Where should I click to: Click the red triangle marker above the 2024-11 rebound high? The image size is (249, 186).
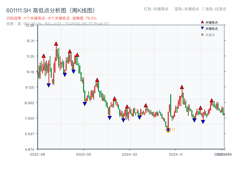pos(182,88)
